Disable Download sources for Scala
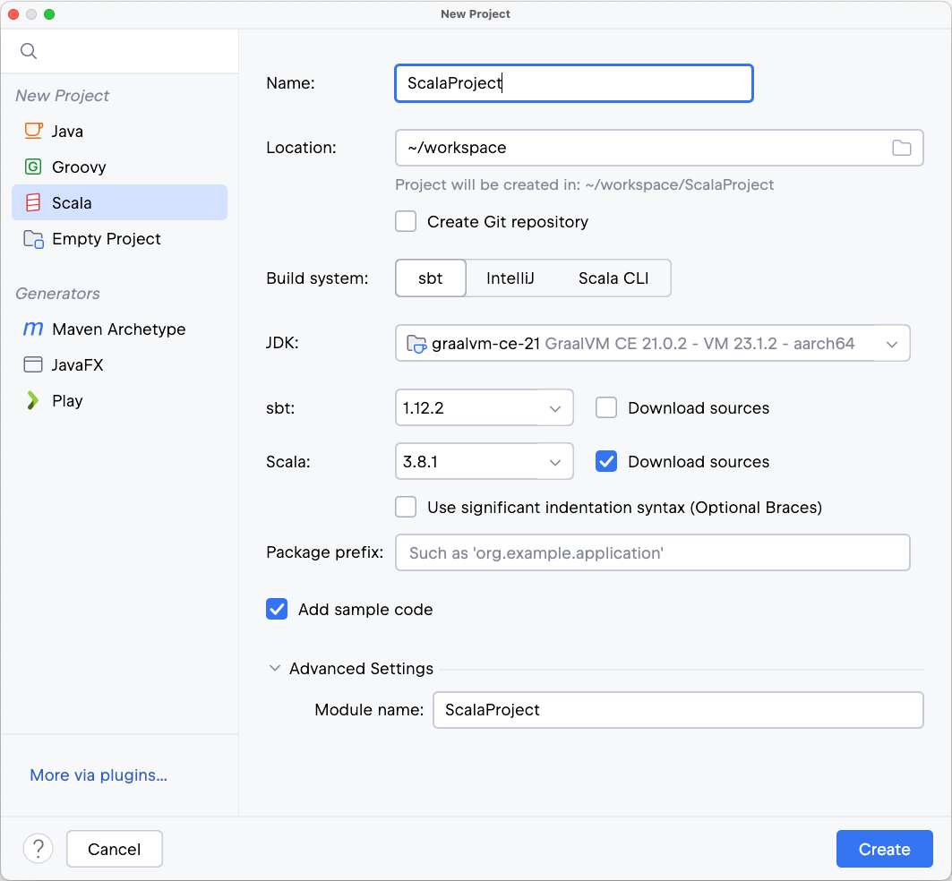This screenshot has height=881, width=952. tap(606, 461)
